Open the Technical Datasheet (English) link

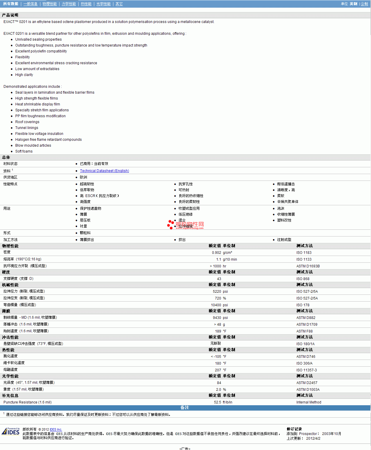pos(105,171)
